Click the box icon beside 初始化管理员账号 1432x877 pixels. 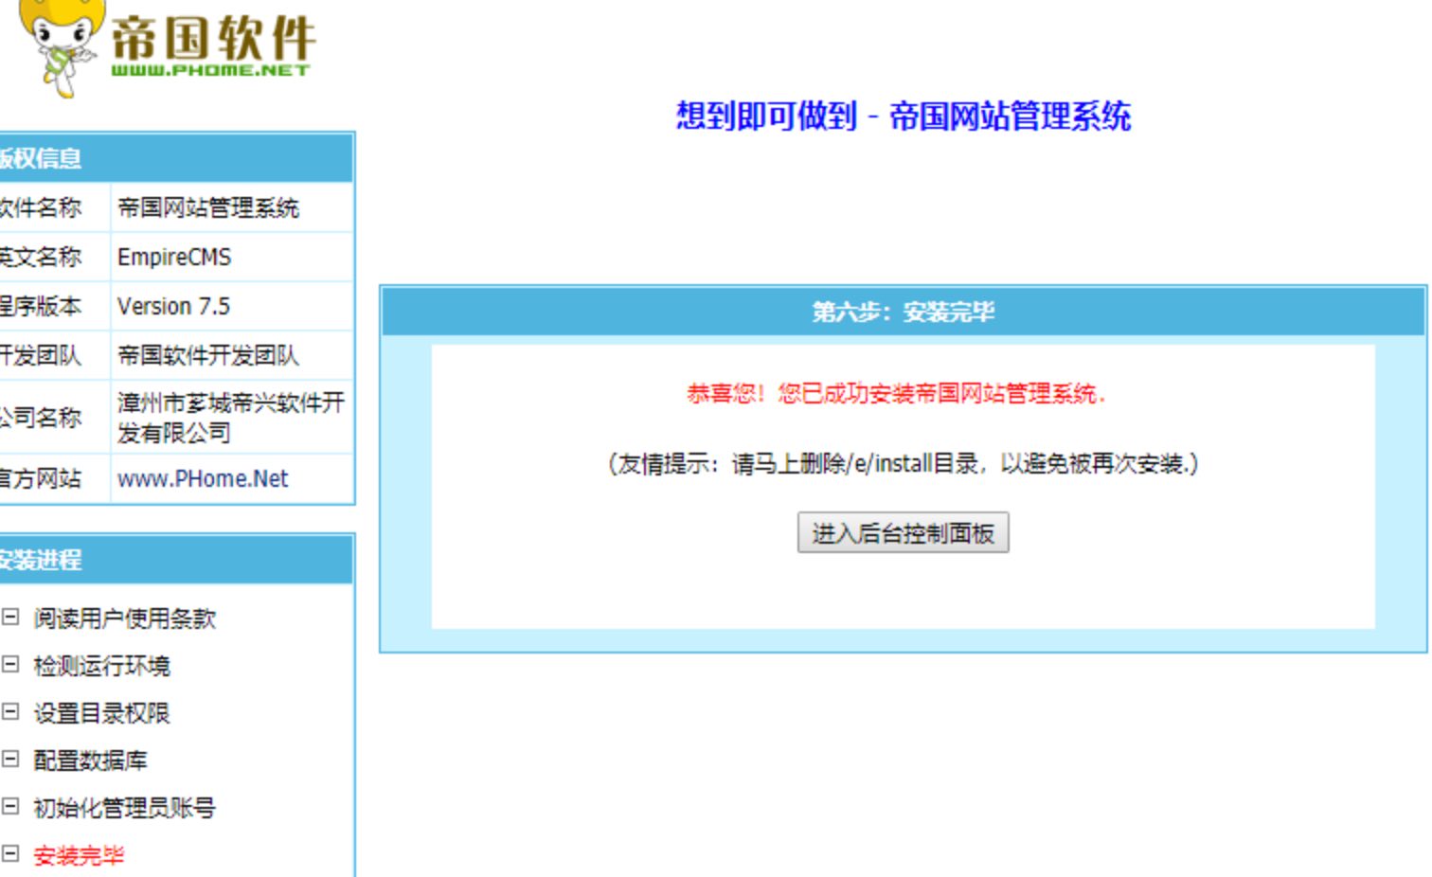tap(10, 807)
